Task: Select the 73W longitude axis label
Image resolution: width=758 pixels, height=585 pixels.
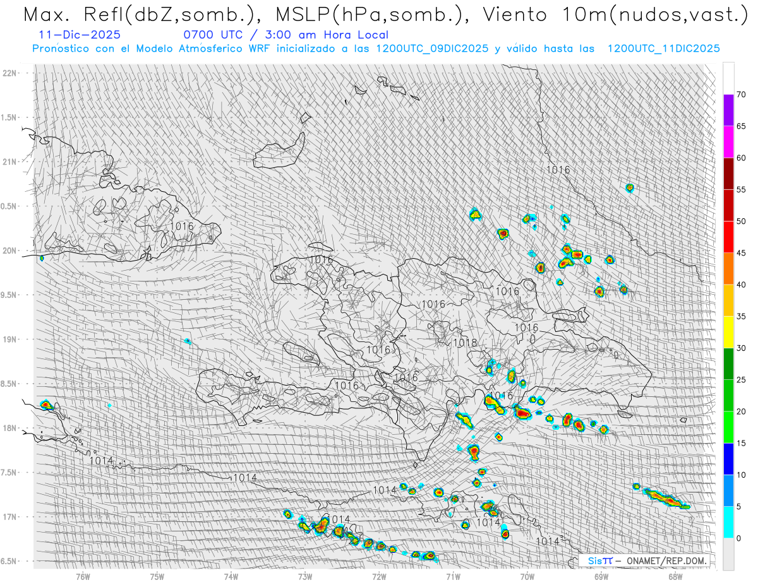Action: (x=305, y=576)
